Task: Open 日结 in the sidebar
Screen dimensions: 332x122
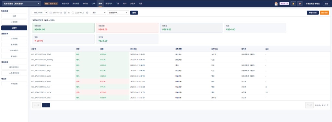Action: pyautogui.click(x=14, y=16)
